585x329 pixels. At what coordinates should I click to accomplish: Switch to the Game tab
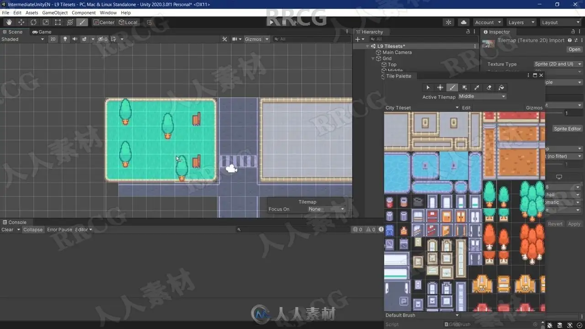42,32
